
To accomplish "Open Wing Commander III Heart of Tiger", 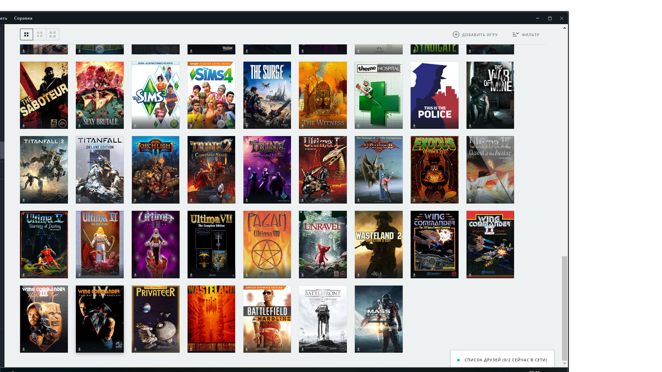I will coord(44,319).
